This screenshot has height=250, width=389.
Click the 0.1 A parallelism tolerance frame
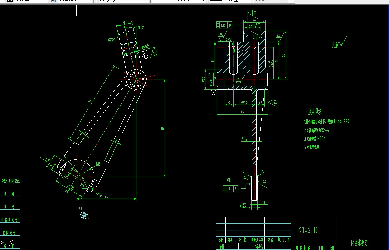click(x=231, y=188)
